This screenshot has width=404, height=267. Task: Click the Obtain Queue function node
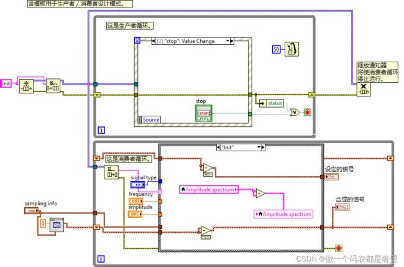pos(26,86)
